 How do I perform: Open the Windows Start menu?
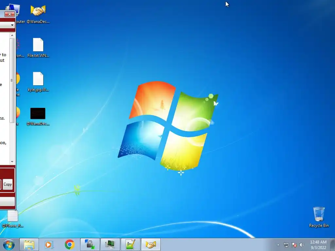point(9,244)
